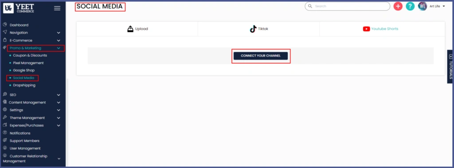This screenshot has height=168, width=454.
Task: Click the Promo & Marketing icon
Action: point(4,48)
